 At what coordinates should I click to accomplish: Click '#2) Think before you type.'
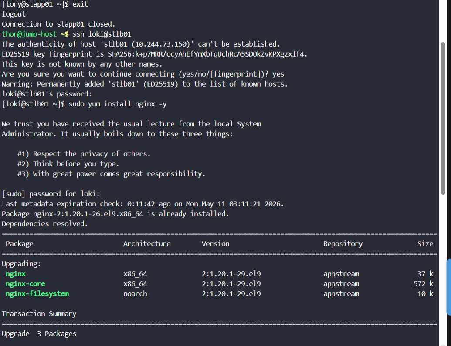pos(68,164)
